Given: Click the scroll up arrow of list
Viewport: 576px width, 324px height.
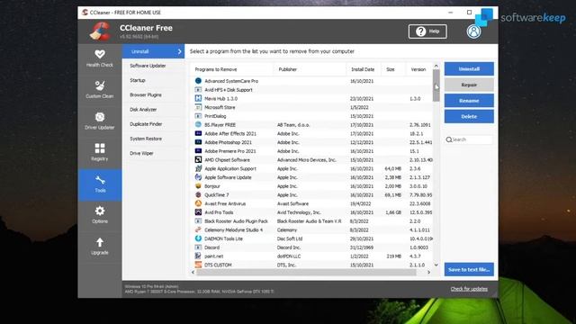Looking at the screenshot, I should pos(436,66).
